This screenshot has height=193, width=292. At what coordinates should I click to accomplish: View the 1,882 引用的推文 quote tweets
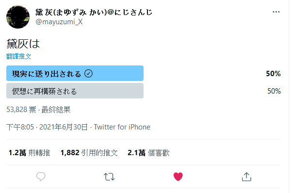point(89,153)
